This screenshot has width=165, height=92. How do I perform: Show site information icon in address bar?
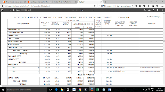click(6, 6)
